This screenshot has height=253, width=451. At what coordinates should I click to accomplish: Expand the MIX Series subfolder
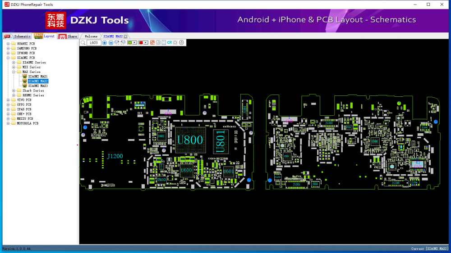point(14,67)
